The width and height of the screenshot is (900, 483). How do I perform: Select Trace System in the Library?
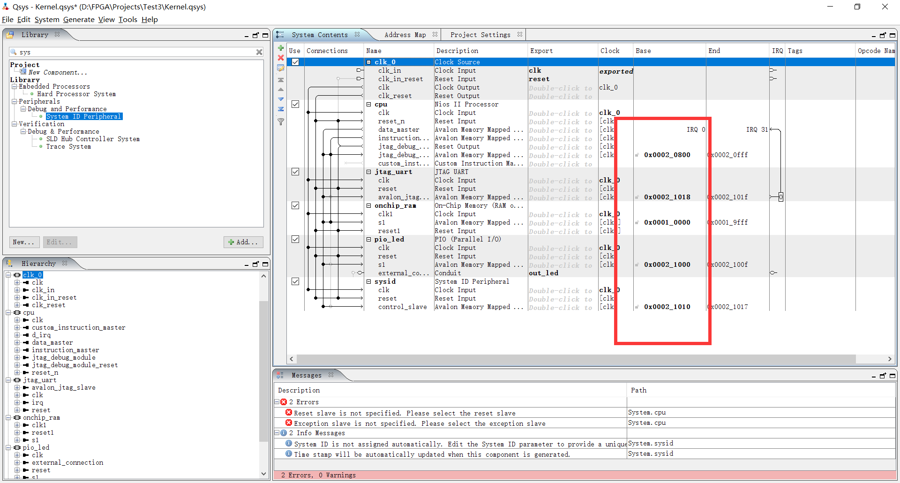pyautogui.click(x=68, y=146)
